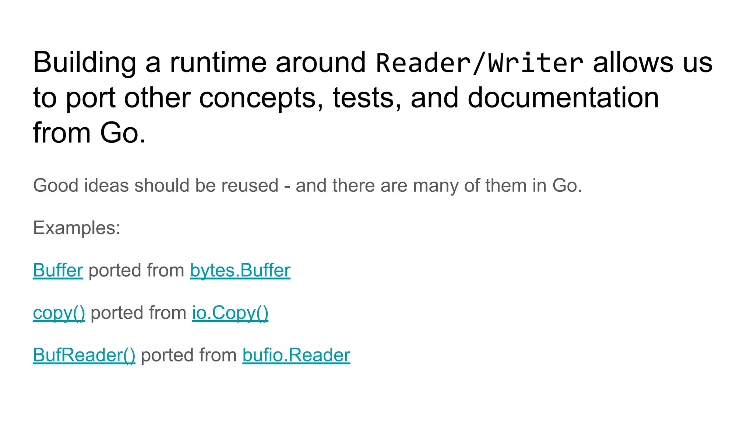
Task: Click the word 'documentation' in the heading
Action: (x=563, y=98)
